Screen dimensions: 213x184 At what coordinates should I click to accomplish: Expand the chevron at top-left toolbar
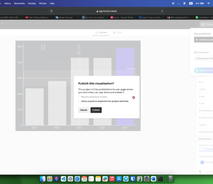[x=2, y=23]
